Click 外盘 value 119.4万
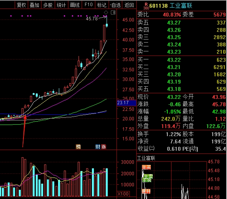Screen dimensions: 227x199 (171, 126)
